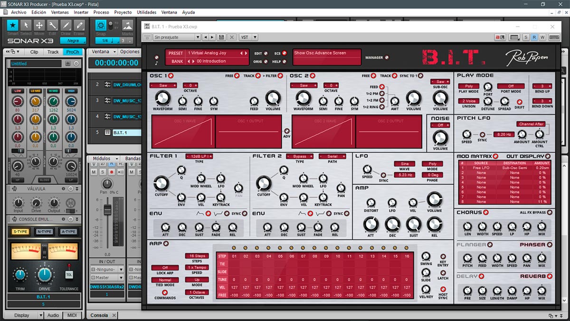Open Filter 1 12dB LP type selector

(199, 156)
